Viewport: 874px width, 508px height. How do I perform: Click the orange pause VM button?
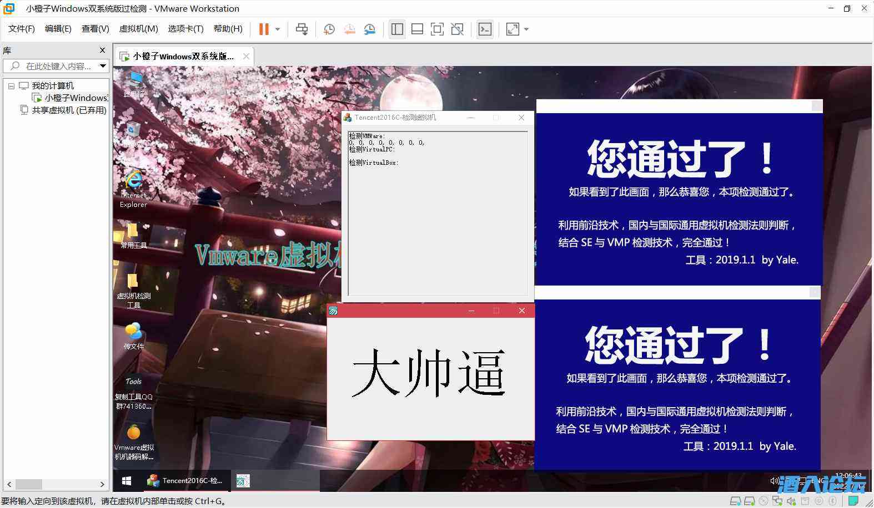click(x=264, y=29)
